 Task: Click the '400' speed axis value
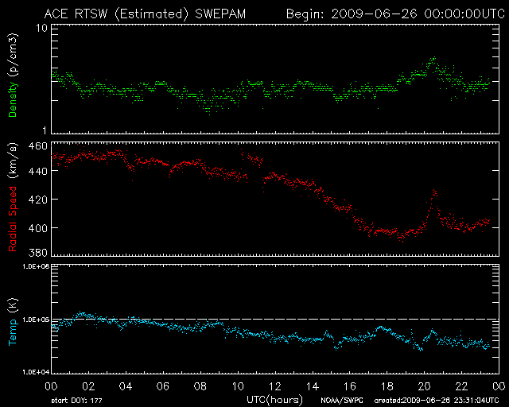point(37,228)
